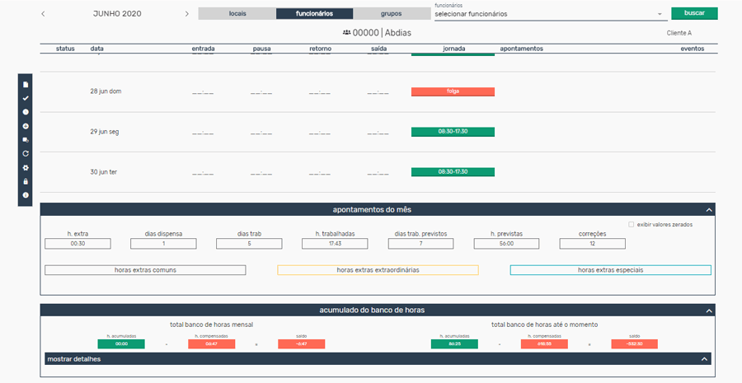Enable the exibir valores zerados checkbox
Viewport: 742px width, 383px height.
[x=631, y=225]
